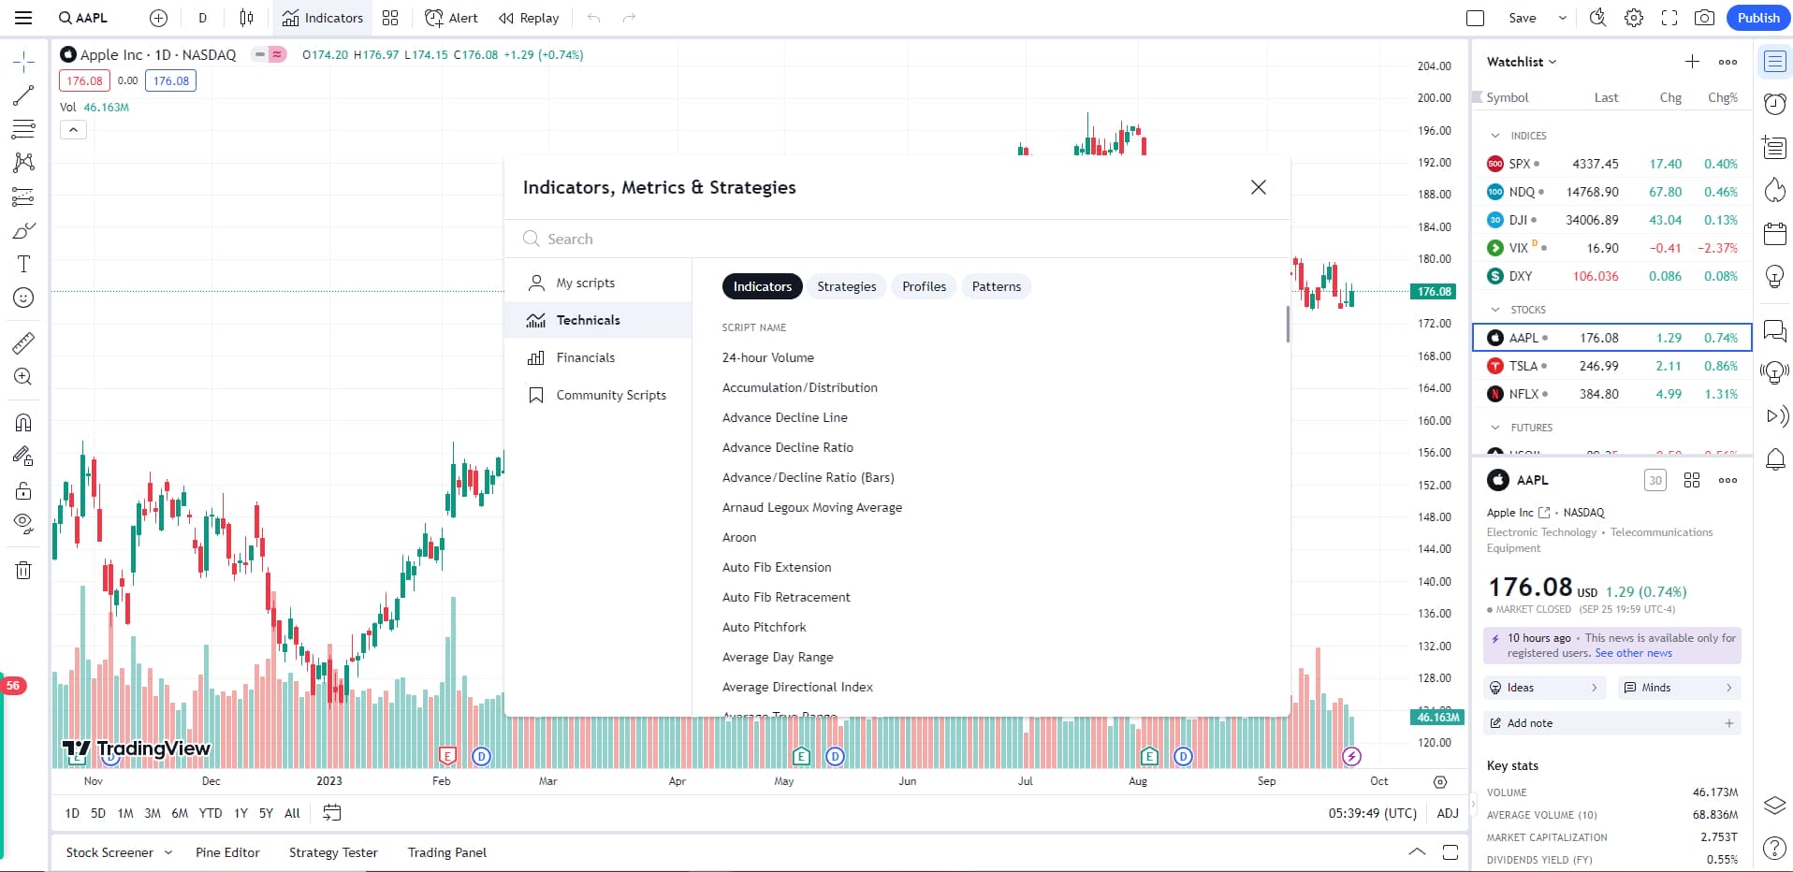The height and width of the screenshot is (872, 1793).
Task: Click the Publish button
Action: pos(1757,18)
